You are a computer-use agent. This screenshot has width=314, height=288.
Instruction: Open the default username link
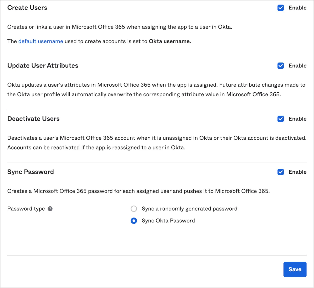click(x=41, y=41)
